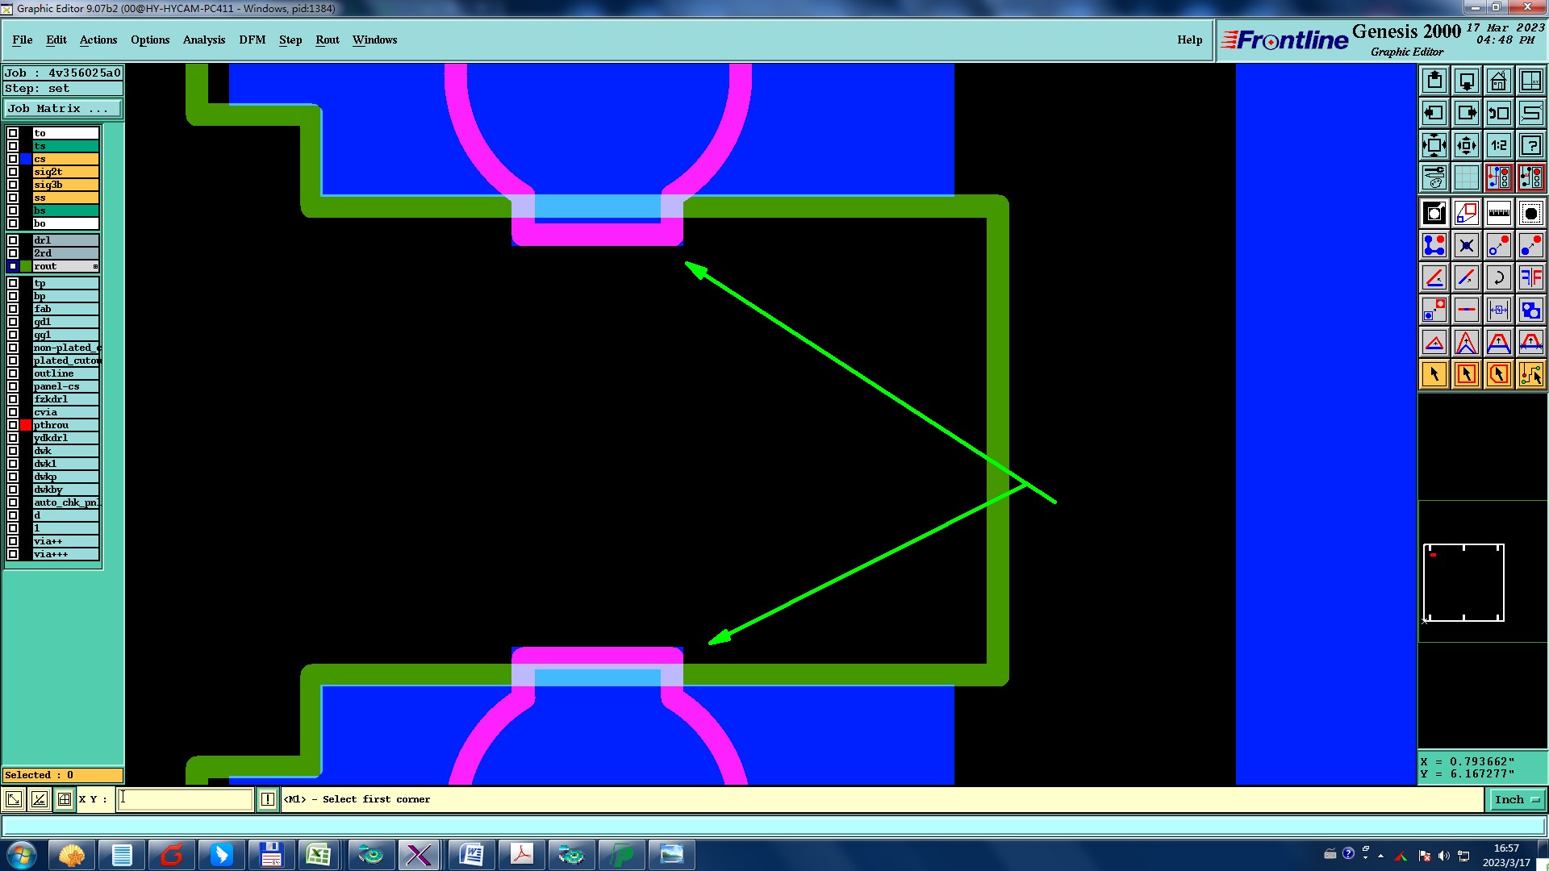This screenshot has width=1549, height=871.
Task: Toggle the checkbox for the cs layer
Action: point(13,159)
